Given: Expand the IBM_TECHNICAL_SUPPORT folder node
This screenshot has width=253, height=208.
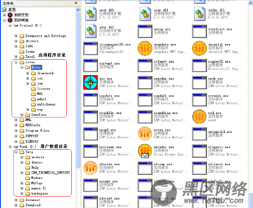Looking at the screenshot, I should click(x=22, y=173).
